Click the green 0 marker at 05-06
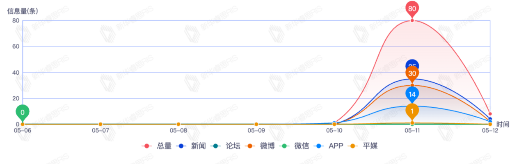Viewport: 519px width, 164px height. point(23,112)
